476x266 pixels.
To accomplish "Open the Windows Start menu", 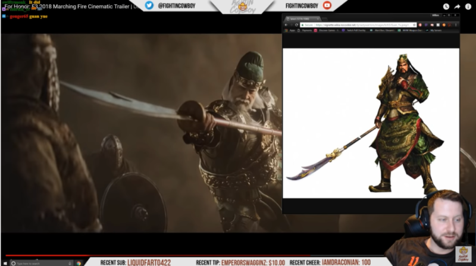I will pyautogui.click(x=5, y=263).
